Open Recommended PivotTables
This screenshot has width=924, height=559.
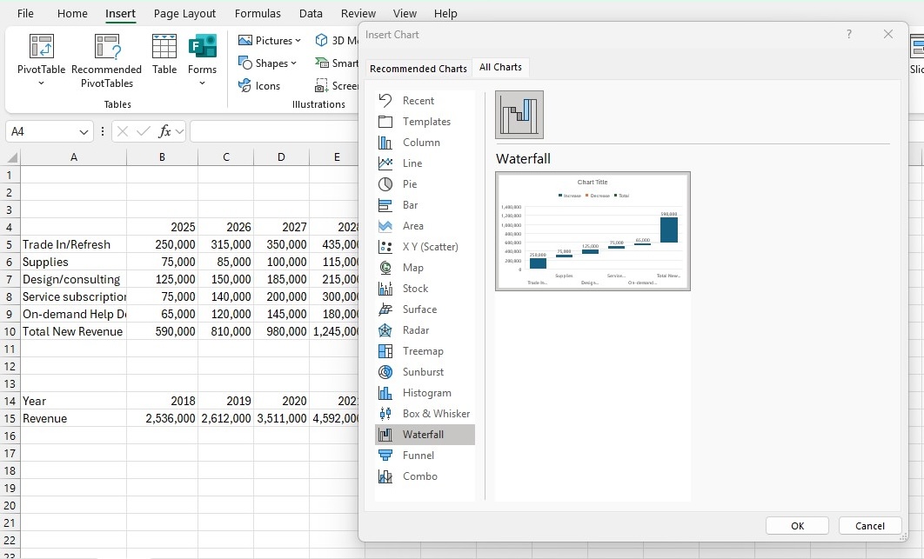[x=106, y=58]
